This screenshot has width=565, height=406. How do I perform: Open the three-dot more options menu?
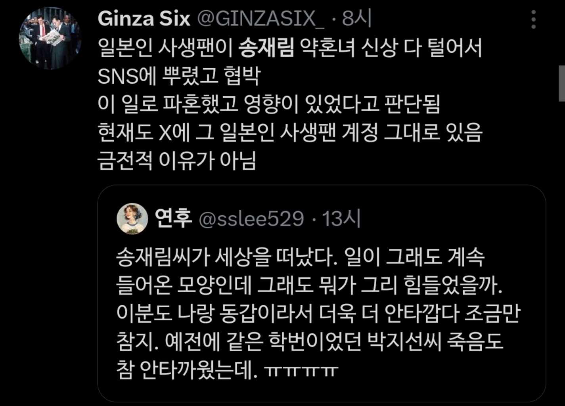534,19
